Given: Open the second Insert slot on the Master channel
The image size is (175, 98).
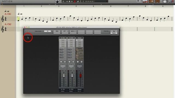Looking at the screenshot, I should [80, 42].
